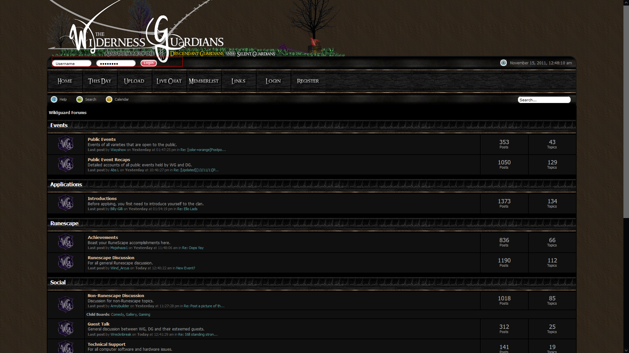Open the 'Re: Ello Lads' last post
The height and width of the screenshot is (353, 629).
187,209
